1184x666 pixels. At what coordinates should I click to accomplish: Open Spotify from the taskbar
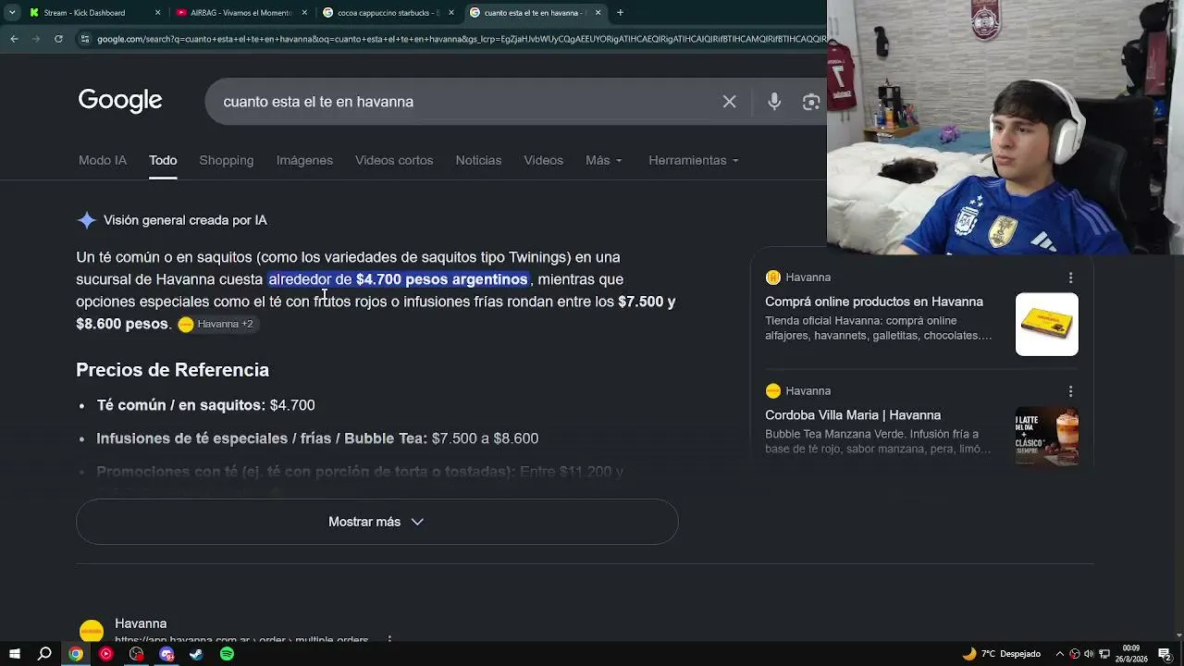point(227,654)
